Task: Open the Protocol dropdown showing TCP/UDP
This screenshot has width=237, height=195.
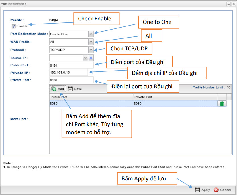Action: coord(91,50)
